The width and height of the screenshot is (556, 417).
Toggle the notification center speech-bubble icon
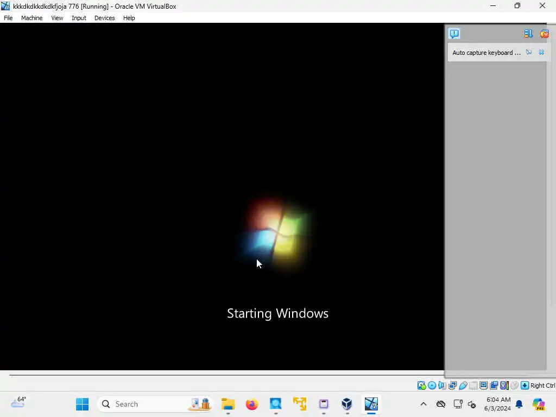pyautogui.click(x=454, y=33)
